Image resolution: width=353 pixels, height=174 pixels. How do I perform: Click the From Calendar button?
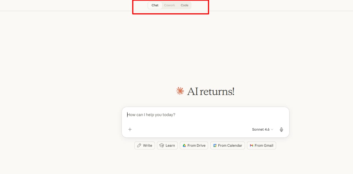[x=228, y=145]
